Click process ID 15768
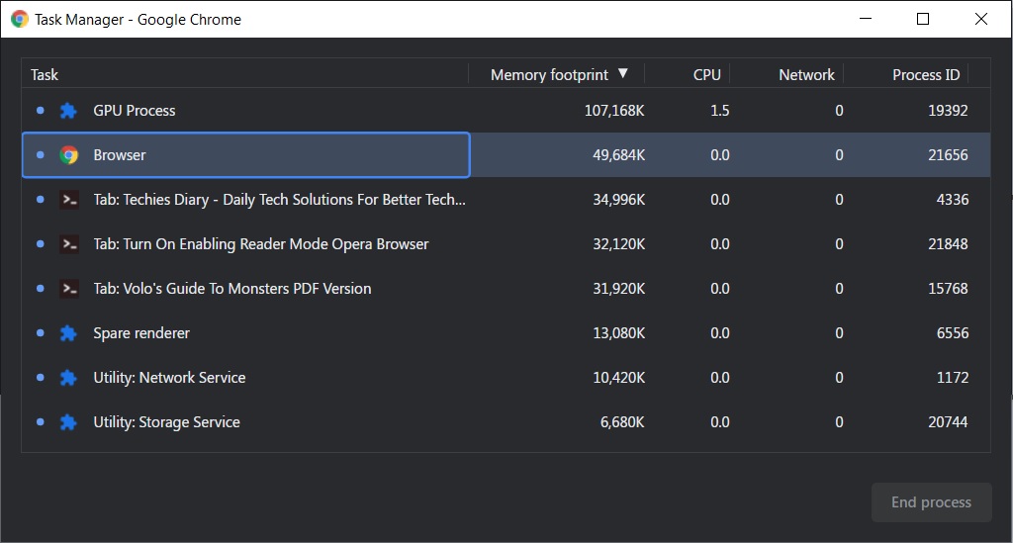The height and width of the screenshot is (543, 1013). click(948, 289)
